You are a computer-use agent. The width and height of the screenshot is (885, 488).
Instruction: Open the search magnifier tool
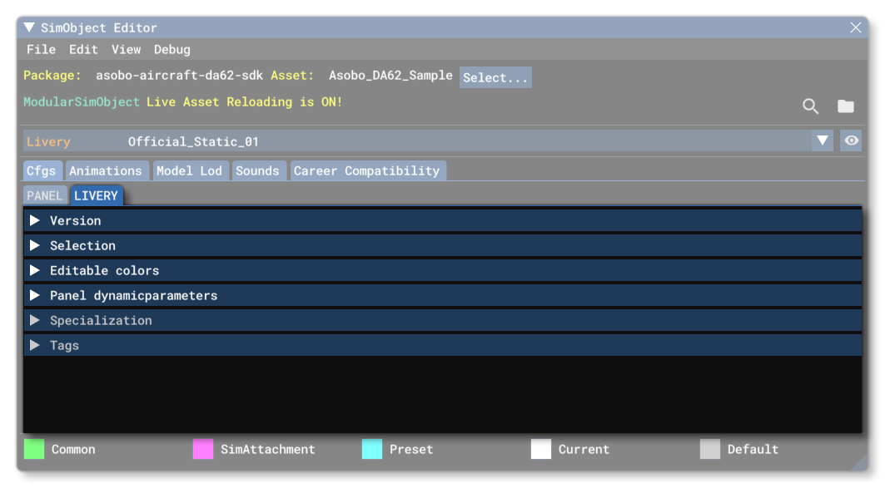[810, 106]
